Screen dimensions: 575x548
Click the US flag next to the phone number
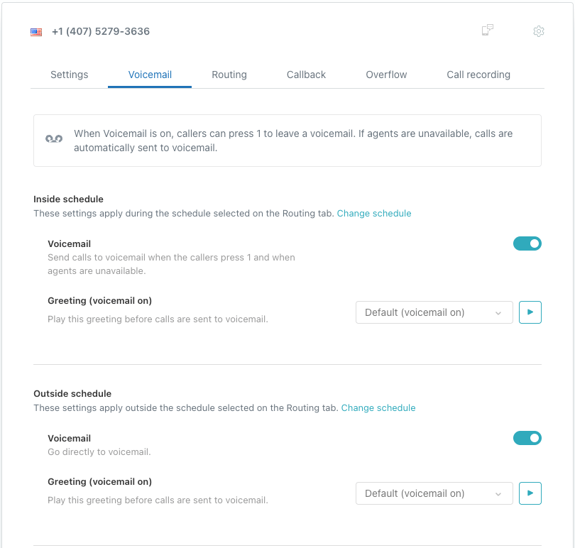coord(35,31)
